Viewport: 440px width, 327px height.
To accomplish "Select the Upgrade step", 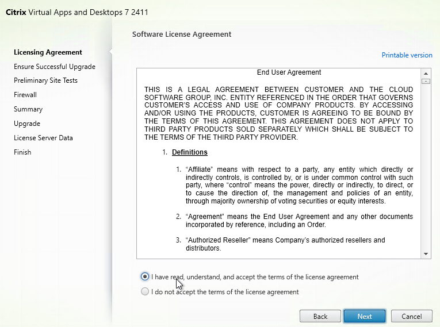I will [x=27, y=124].
